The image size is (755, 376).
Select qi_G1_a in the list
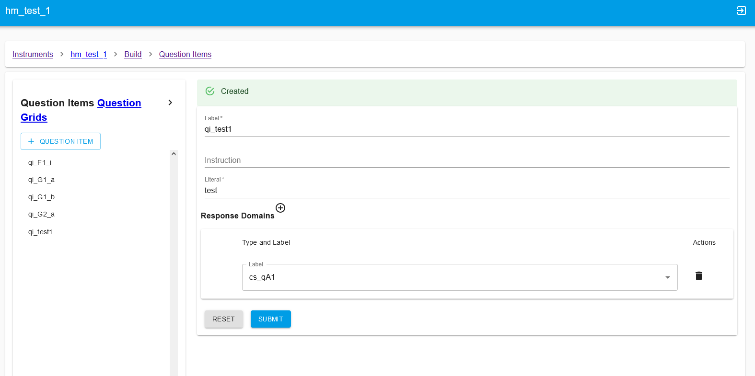(x=41, y=180)
